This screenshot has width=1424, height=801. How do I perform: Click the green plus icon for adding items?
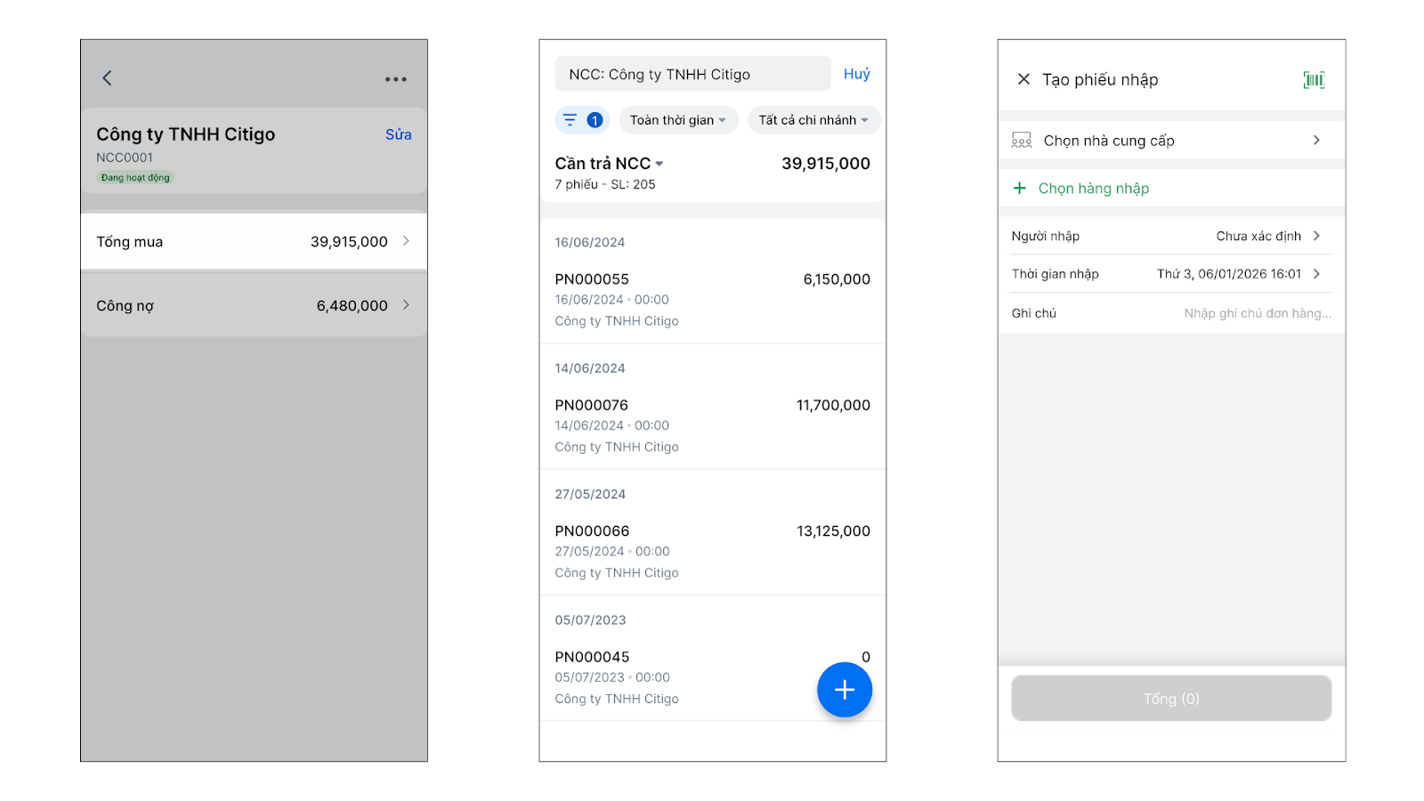[x=1020, y=188]
